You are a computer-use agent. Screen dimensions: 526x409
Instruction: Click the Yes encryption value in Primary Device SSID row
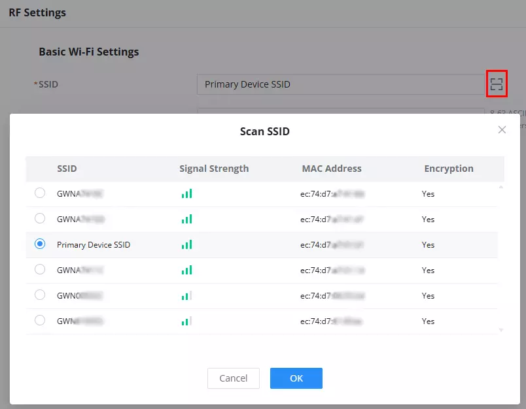[x=428, y=245]
